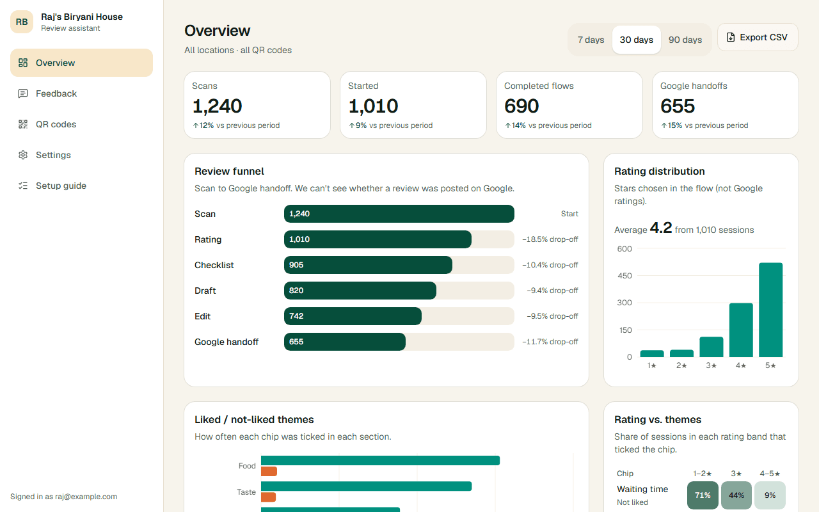The image size is (819, 512).
Task: Click the 71% Waiting time heatmap cell
Action: [703, 495]
